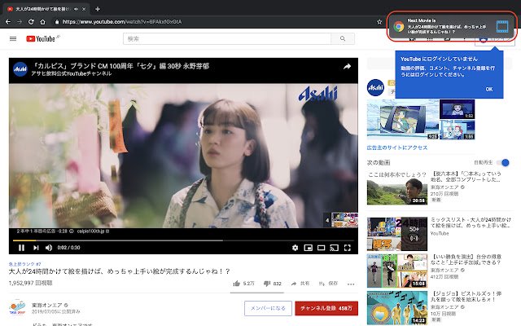Like the video with thumbs up
Viewport: 521px width, 326px height.
coord(237,284)
